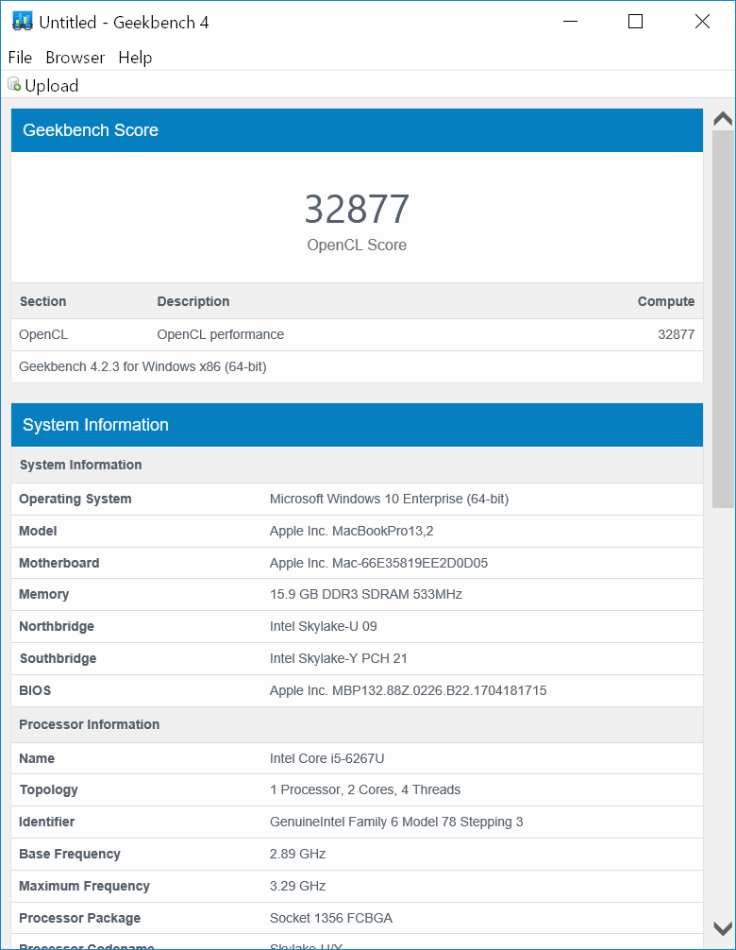736x950 pixels.
Task: Click the gray 'System Information' subheader row
Action: point(357,465)
